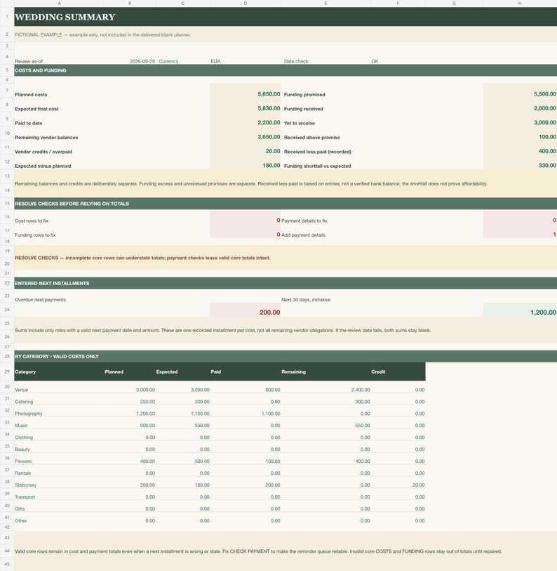Select the Venue category row label
Viewport: 557px width, 571px height.
coord(21,390)
